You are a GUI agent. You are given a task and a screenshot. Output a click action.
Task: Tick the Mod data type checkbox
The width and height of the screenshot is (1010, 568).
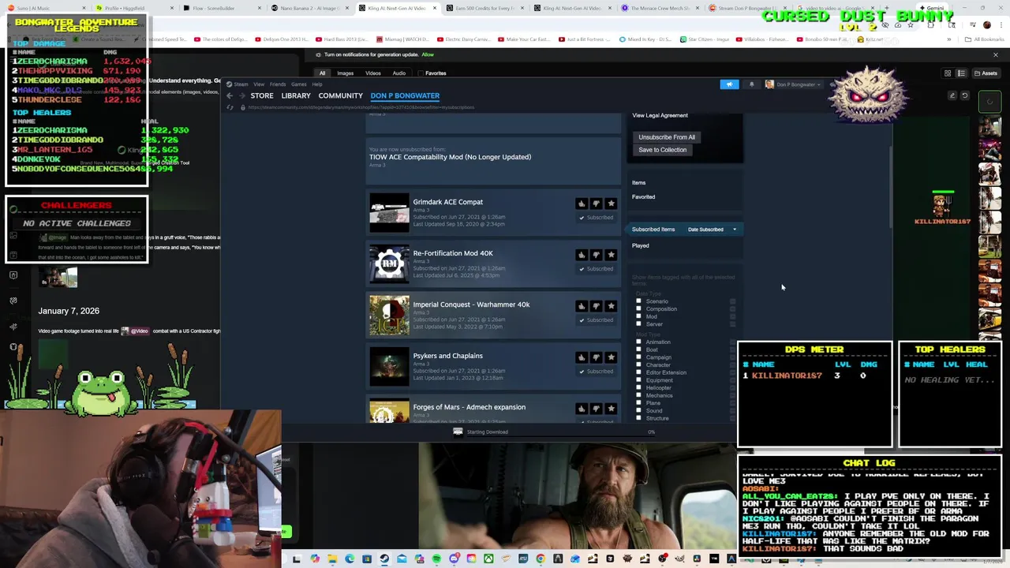pyautogui.click(x=638, y=316)
